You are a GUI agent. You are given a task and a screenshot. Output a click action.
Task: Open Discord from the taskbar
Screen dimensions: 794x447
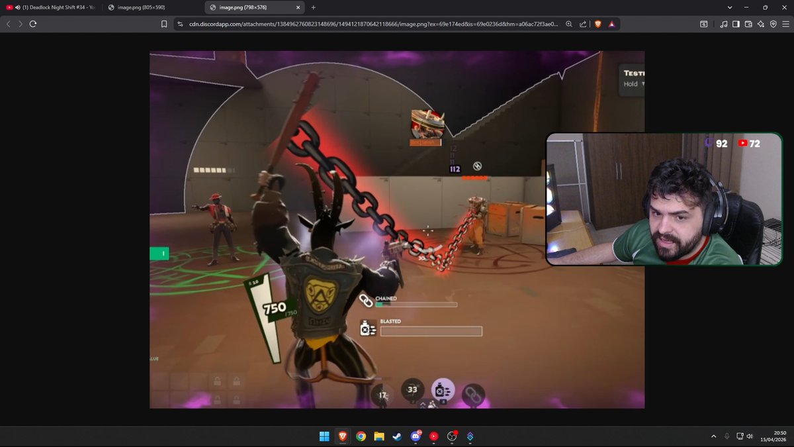(416, 436)
